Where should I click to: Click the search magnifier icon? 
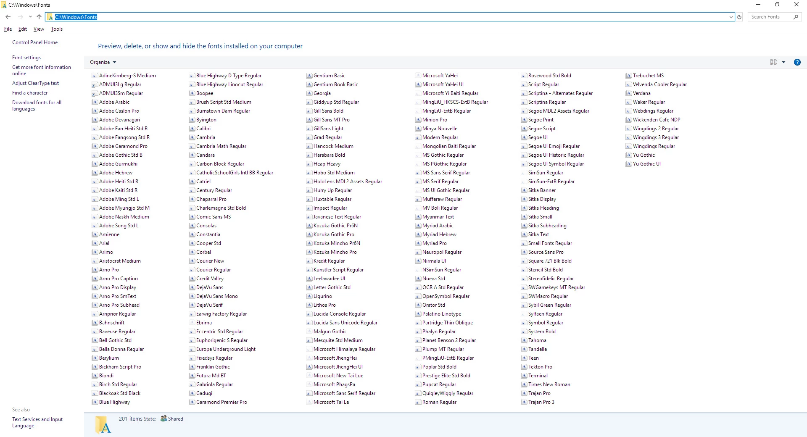(x=796, y=17)
